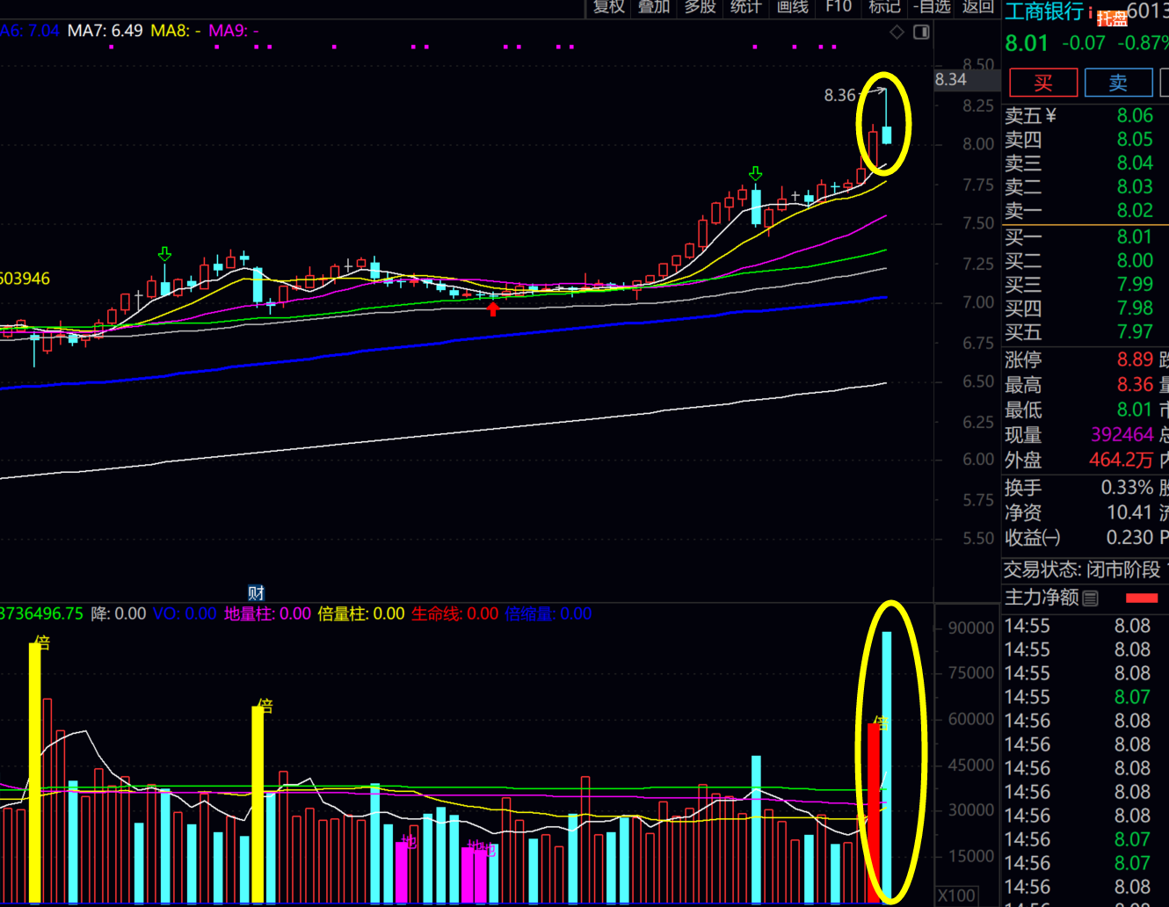Click green down-arrow signal near 7.75 peak

(755, 173)
